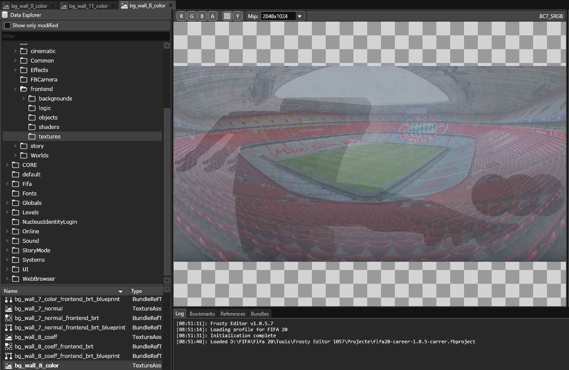Expand the Effects folder

pyautogui.click(x=16, y=70)
